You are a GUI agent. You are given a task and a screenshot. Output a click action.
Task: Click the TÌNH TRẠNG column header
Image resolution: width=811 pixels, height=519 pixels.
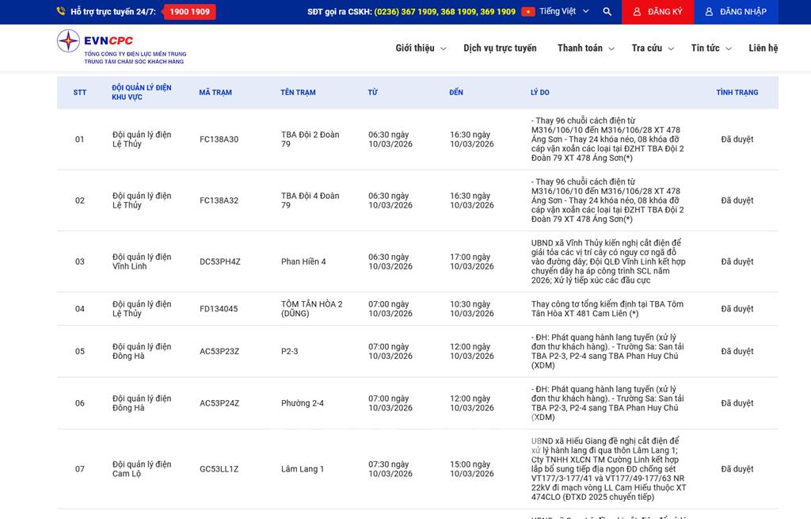tap(737, 93)
